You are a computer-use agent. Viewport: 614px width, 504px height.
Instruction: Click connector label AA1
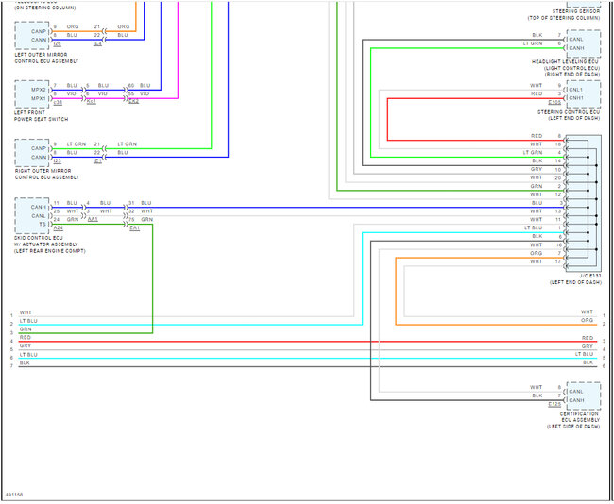point(93,220)
